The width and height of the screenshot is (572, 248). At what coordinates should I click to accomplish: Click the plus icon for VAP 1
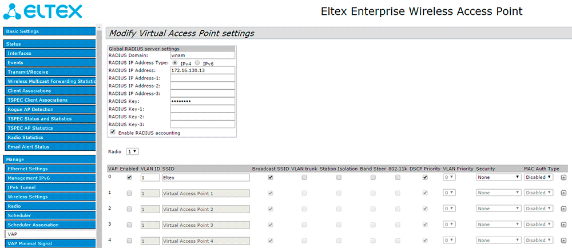563,193
